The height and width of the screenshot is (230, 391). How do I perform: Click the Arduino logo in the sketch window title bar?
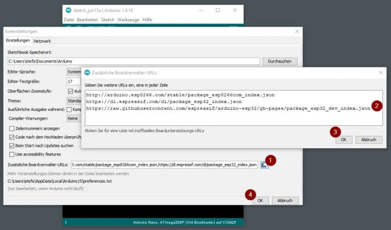pyautogui.click(x=68, y=10)
